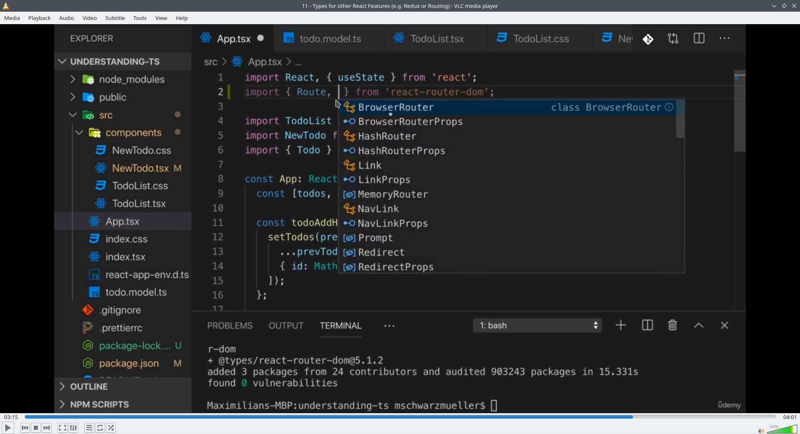
Task: Click the source control diamond icon
Action: pos(648,39)
